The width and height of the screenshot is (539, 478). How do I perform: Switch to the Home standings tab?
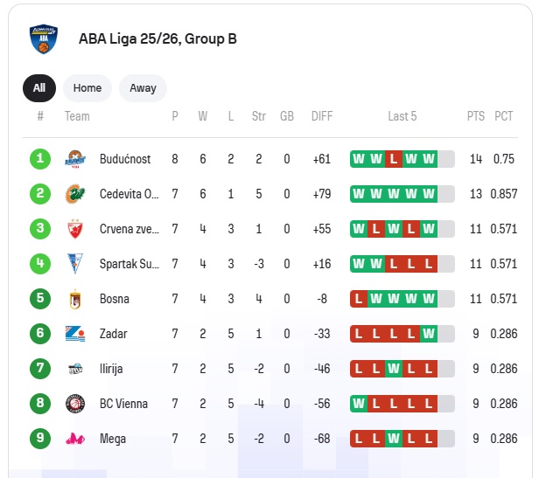click(x=87, y=88)
